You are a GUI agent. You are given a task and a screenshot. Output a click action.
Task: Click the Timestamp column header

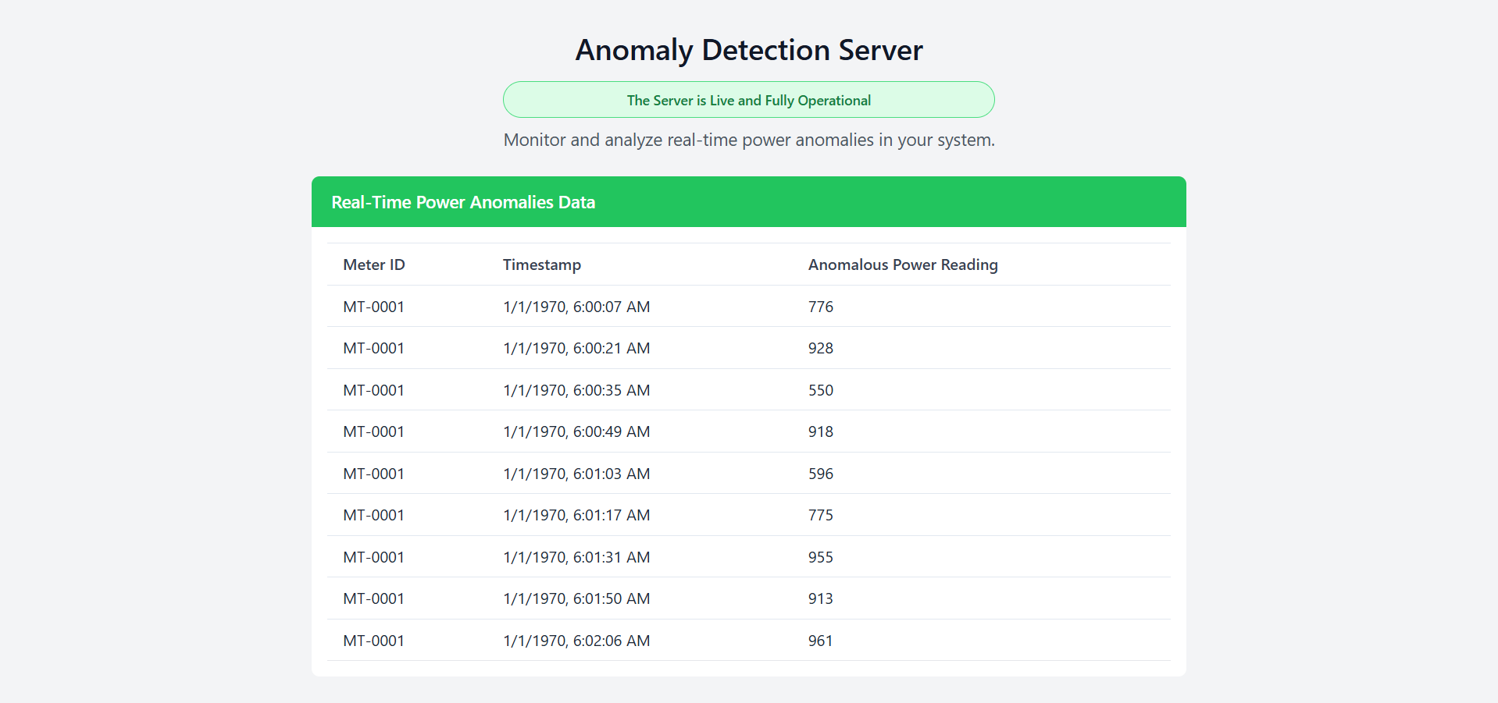coord(542,265)
